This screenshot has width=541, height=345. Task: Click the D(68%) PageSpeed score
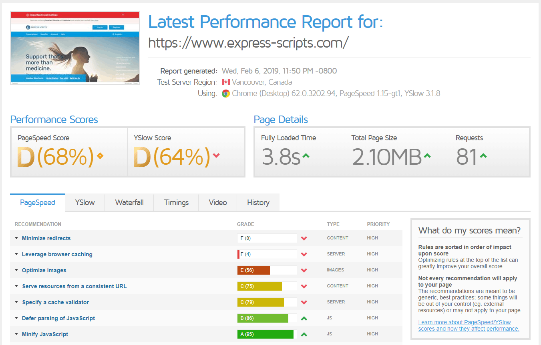tap(55, 157)
